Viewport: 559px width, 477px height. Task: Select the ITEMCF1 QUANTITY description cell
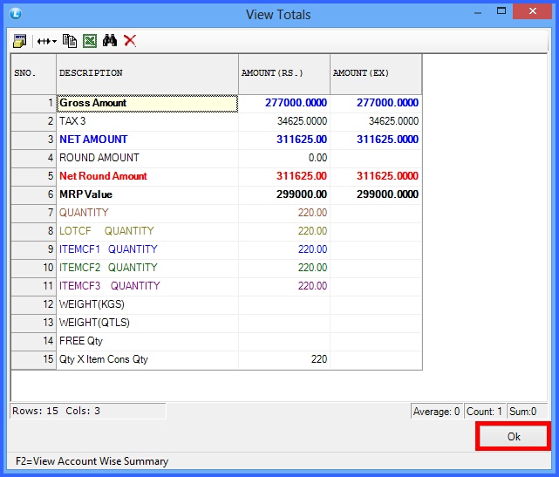[x=147, y=249]
